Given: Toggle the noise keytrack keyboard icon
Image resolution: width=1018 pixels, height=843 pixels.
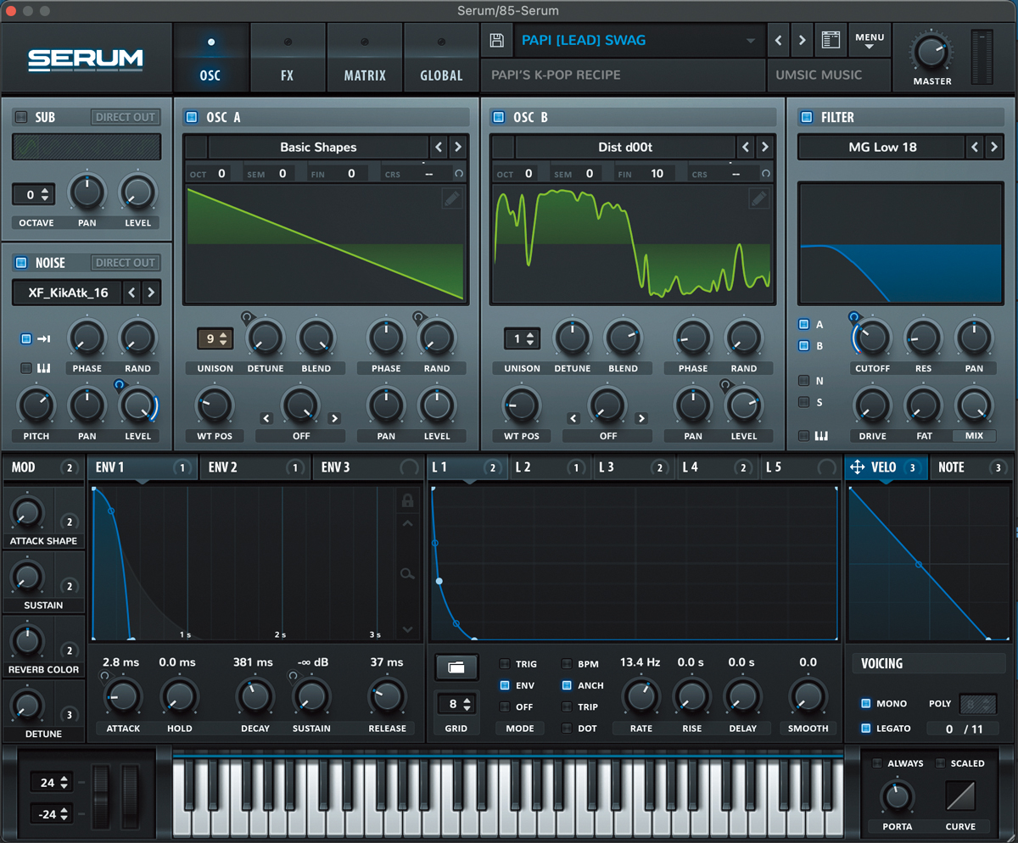Looking at the screenshot, I should [43, 368].
